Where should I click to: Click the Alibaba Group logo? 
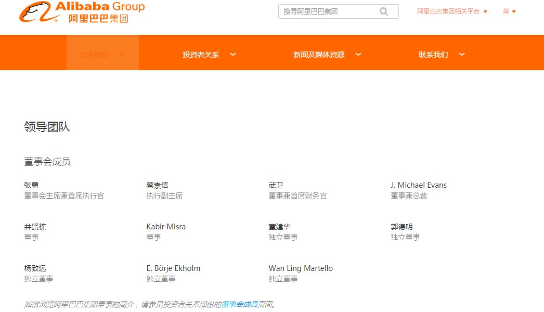[x=82, y=12]
